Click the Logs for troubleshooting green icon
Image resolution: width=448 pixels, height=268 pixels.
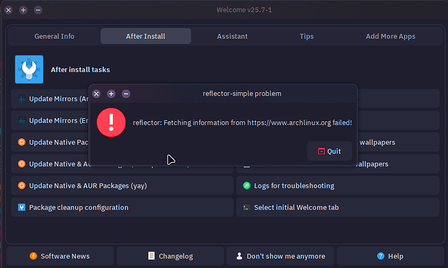point(247,186)
